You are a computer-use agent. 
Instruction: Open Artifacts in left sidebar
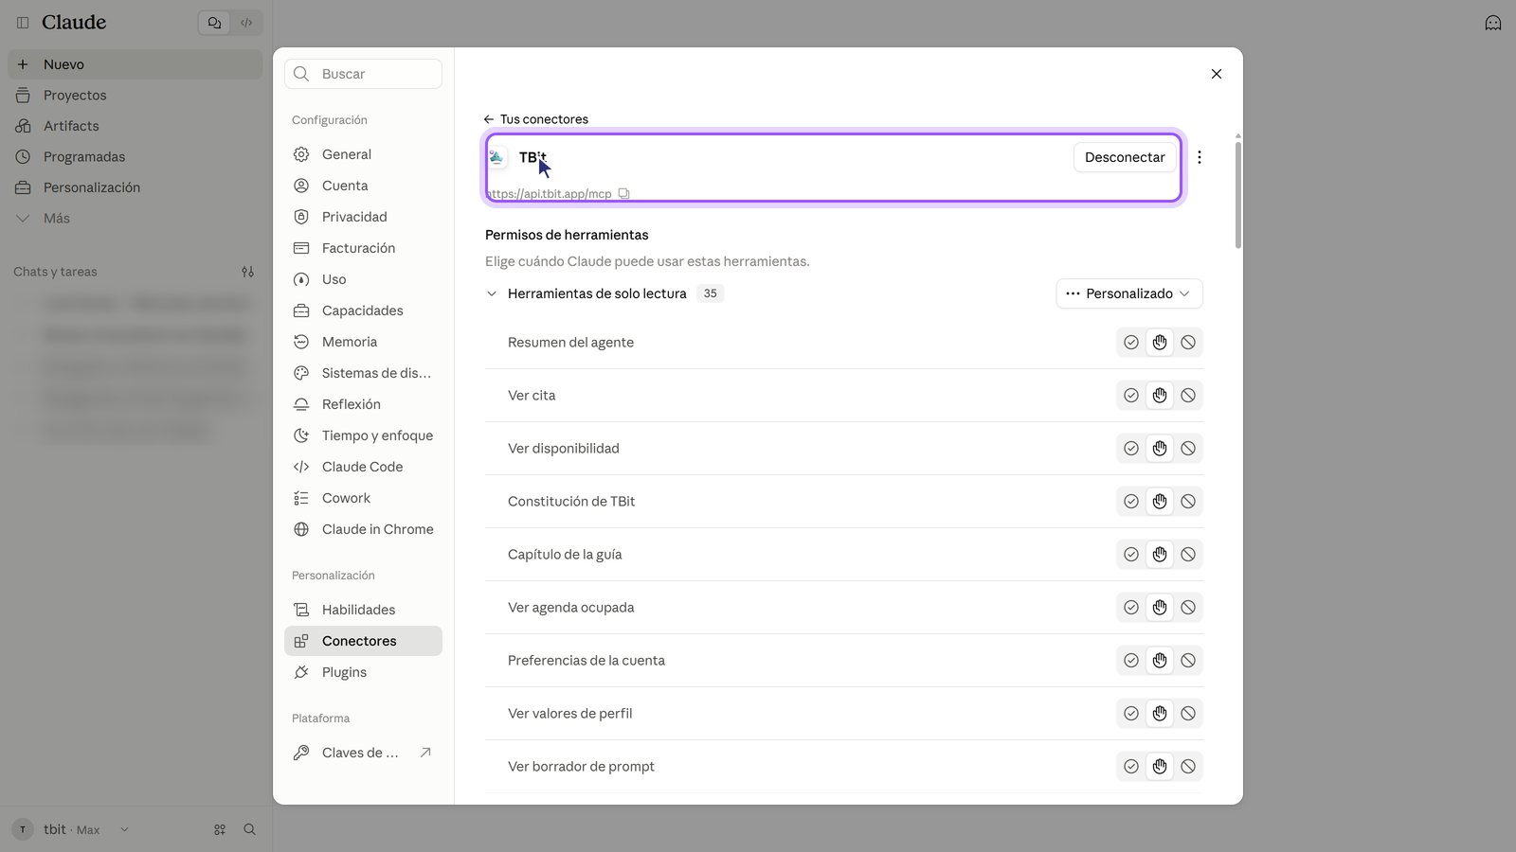point(135,126)
